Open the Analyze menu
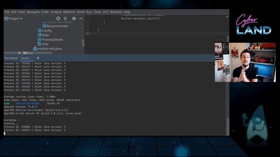Viewport: 280px width, 157px height. click(x=56, y=12)
